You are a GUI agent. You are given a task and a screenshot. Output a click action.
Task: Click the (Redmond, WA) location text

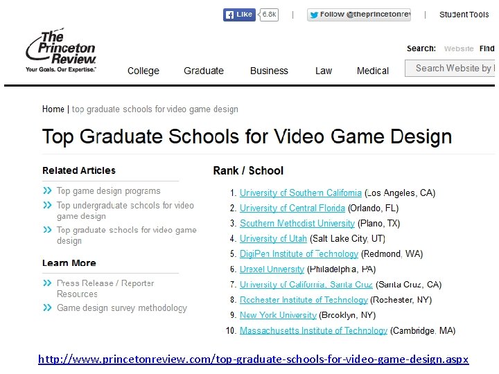pos(392,253)
